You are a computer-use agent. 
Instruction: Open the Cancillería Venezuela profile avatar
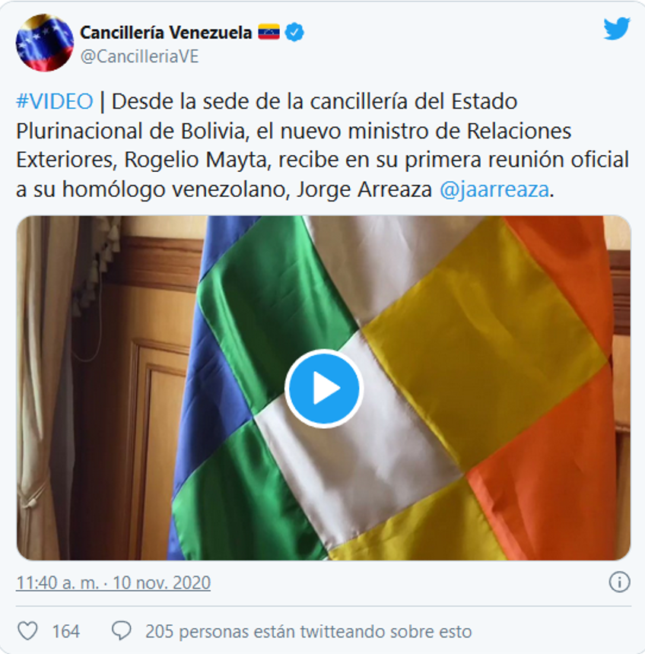pos(45,43)
